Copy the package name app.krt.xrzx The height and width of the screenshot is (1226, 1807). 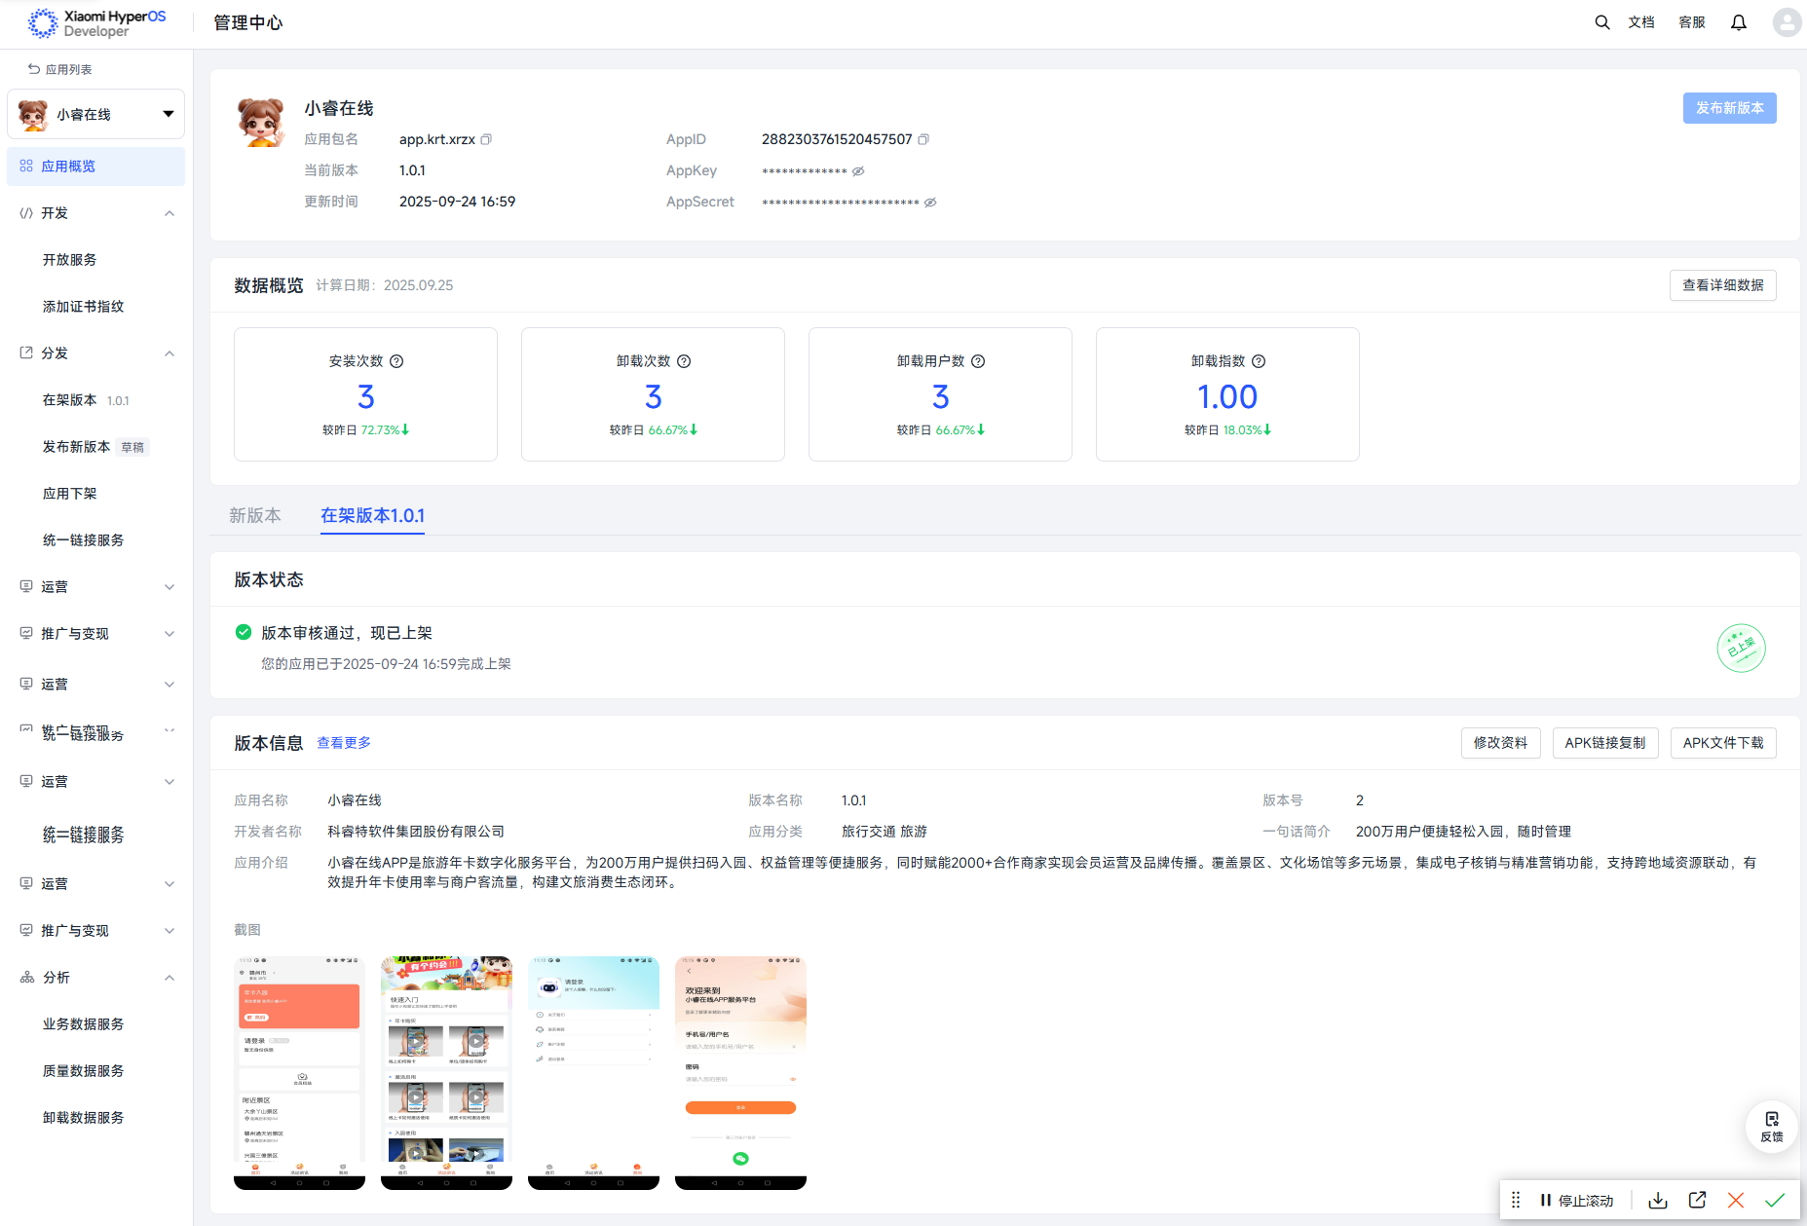coord(486,139)
